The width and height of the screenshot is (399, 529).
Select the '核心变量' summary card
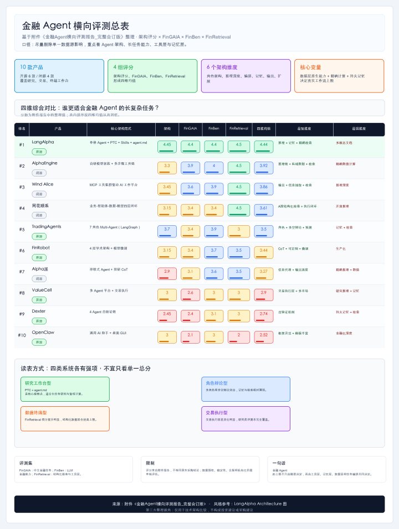[x=339, y=76]
